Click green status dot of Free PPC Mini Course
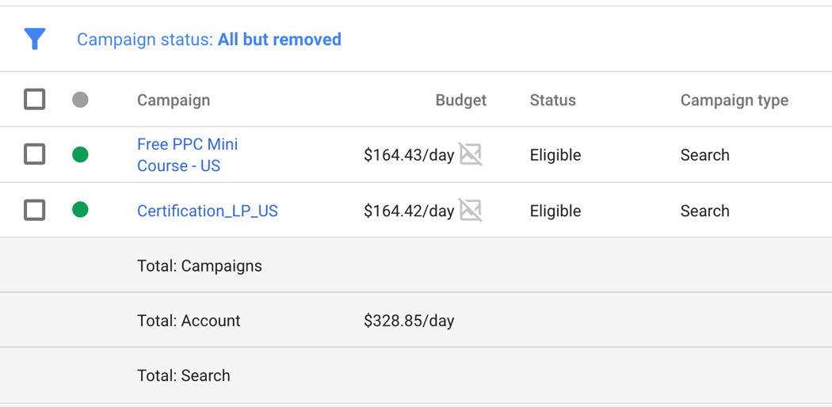The height and width of the screenshot is (407, 832). 80,154
